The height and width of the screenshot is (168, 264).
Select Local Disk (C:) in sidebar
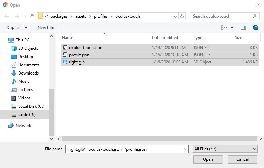coord(31,106)
